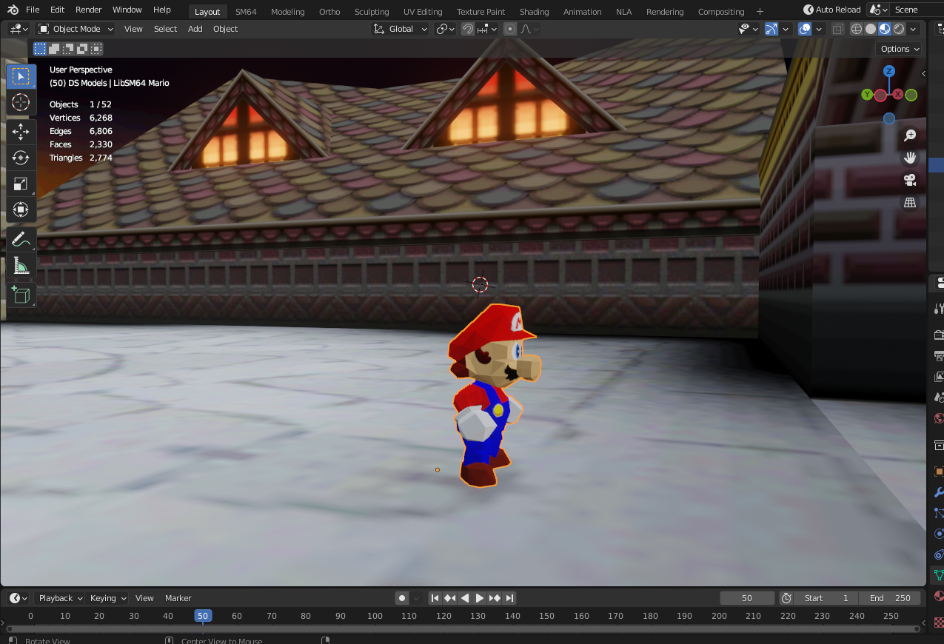Select the Box Select tool
This screenshot has width=944, height=644.
point(21,76)
